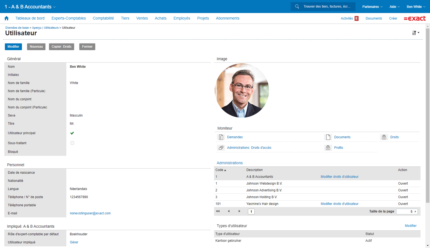The width and height of the screenshot is (430, 248).
Task: Click Aperçu breadcrumb link
Action: [37, 28]
